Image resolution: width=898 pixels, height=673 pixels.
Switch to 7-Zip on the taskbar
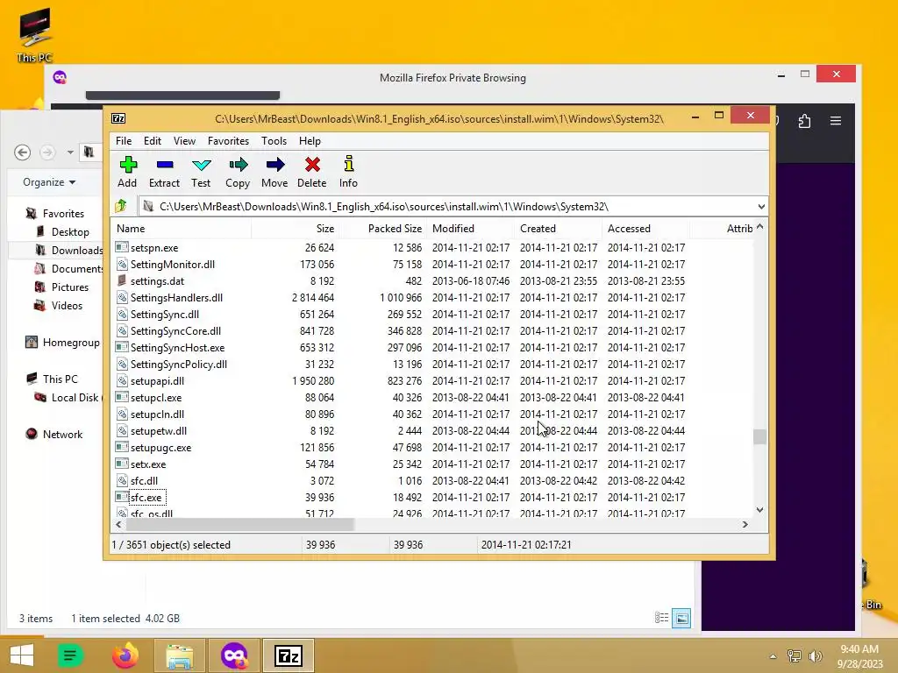tap(288, 655)
